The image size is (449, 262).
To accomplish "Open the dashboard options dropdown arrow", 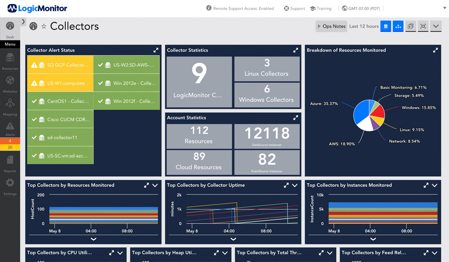I will click(435, 26).
